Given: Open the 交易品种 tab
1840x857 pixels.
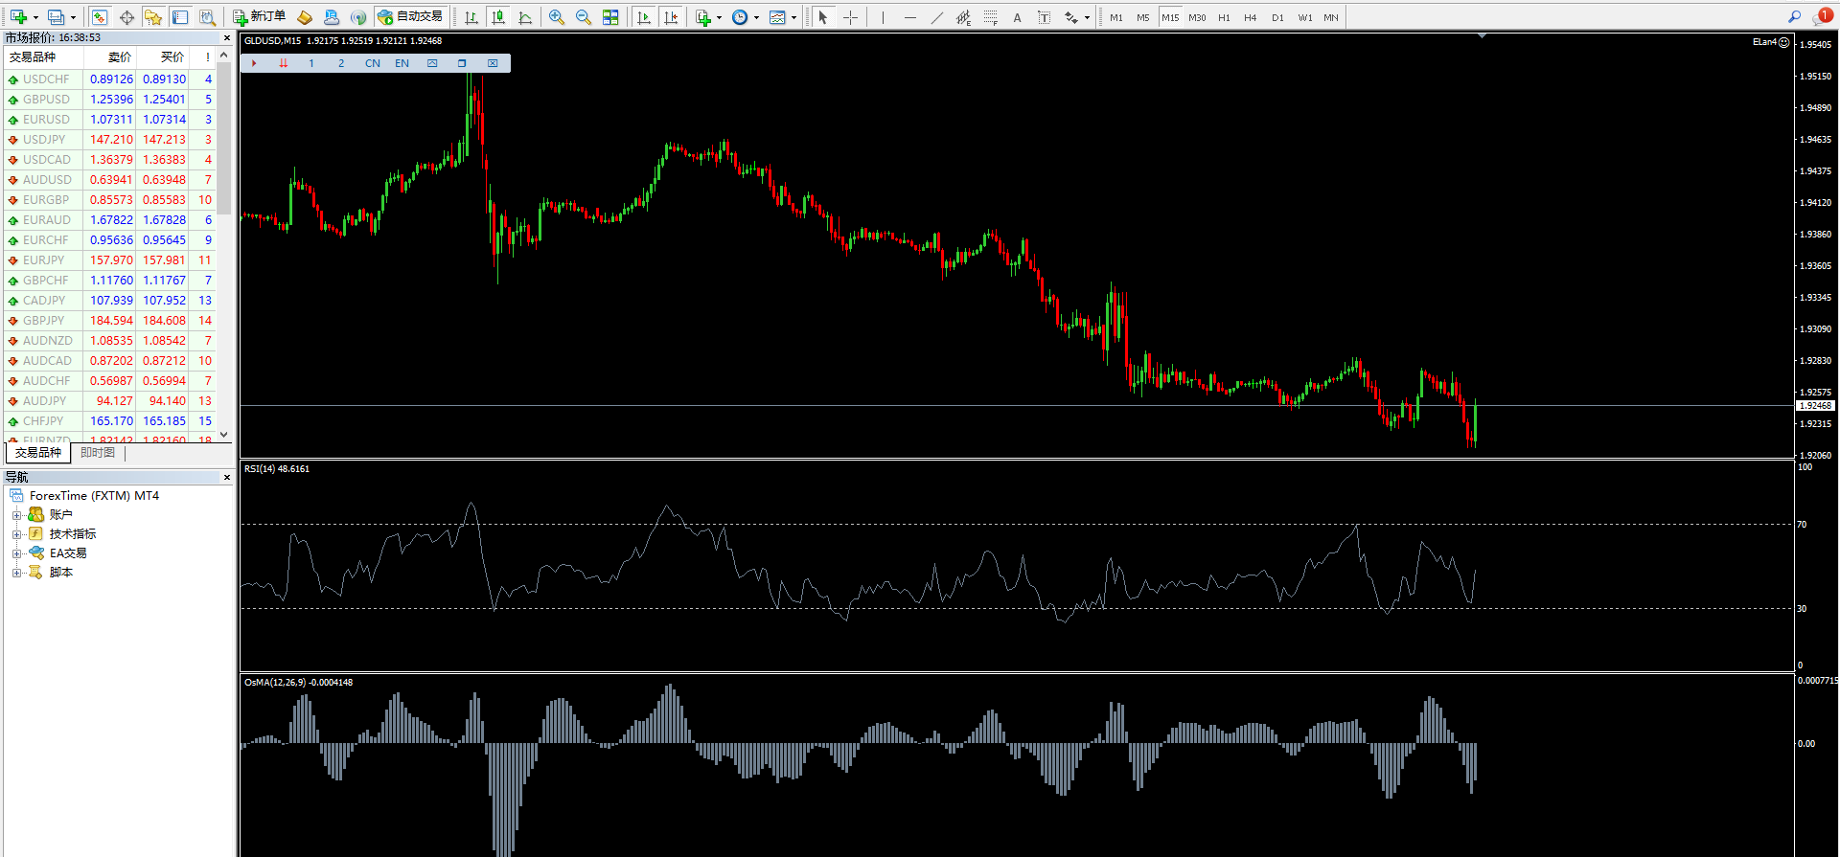Looking at the screenshot, I should click(x=38, y=453).
